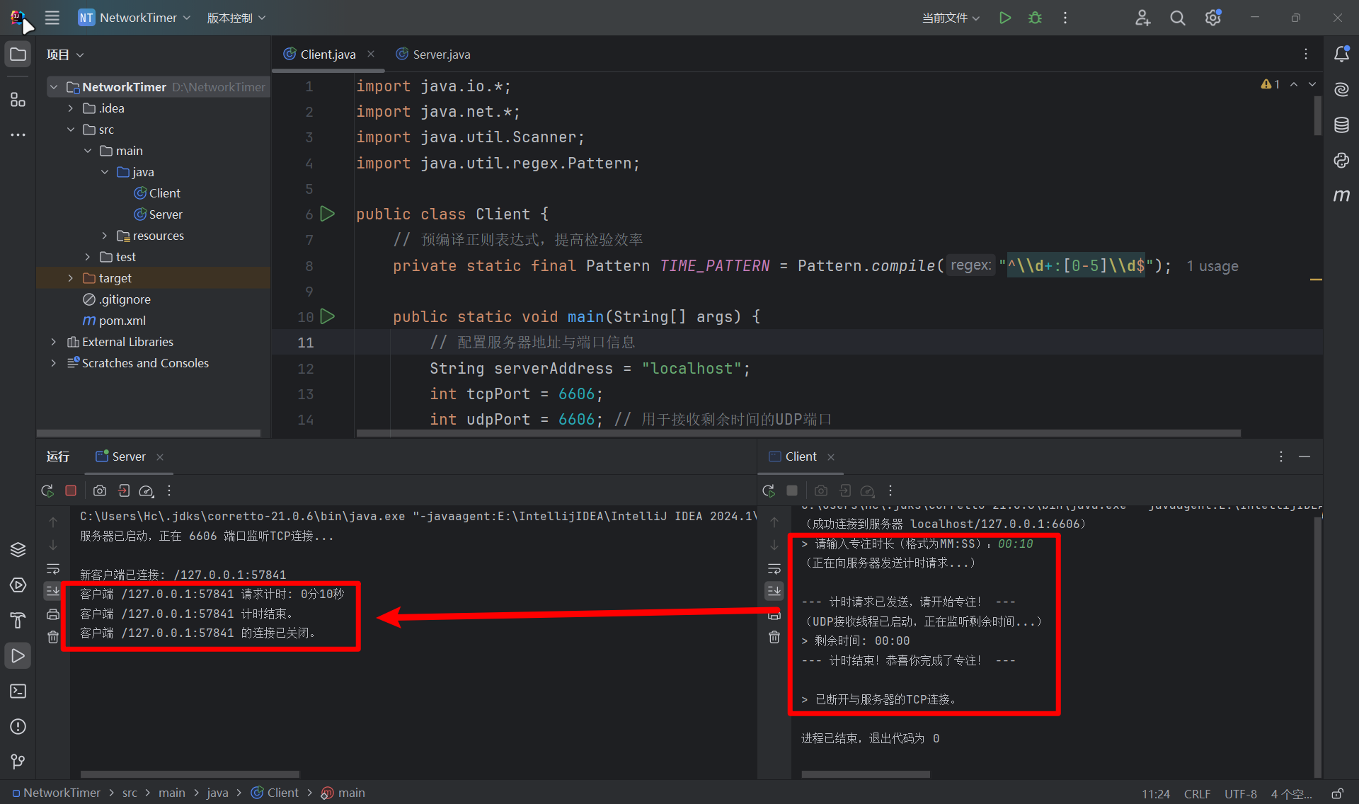
Task: Toggle soft-wrap in Server console
Action: [53, 569]
